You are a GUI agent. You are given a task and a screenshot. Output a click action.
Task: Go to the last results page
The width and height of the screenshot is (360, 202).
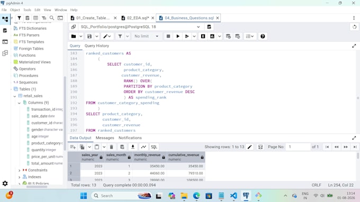pos(355,147)
